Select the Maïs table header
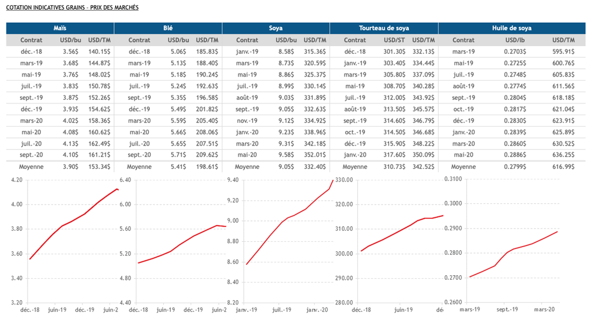The image size is (599, 319). coord(60,28)
